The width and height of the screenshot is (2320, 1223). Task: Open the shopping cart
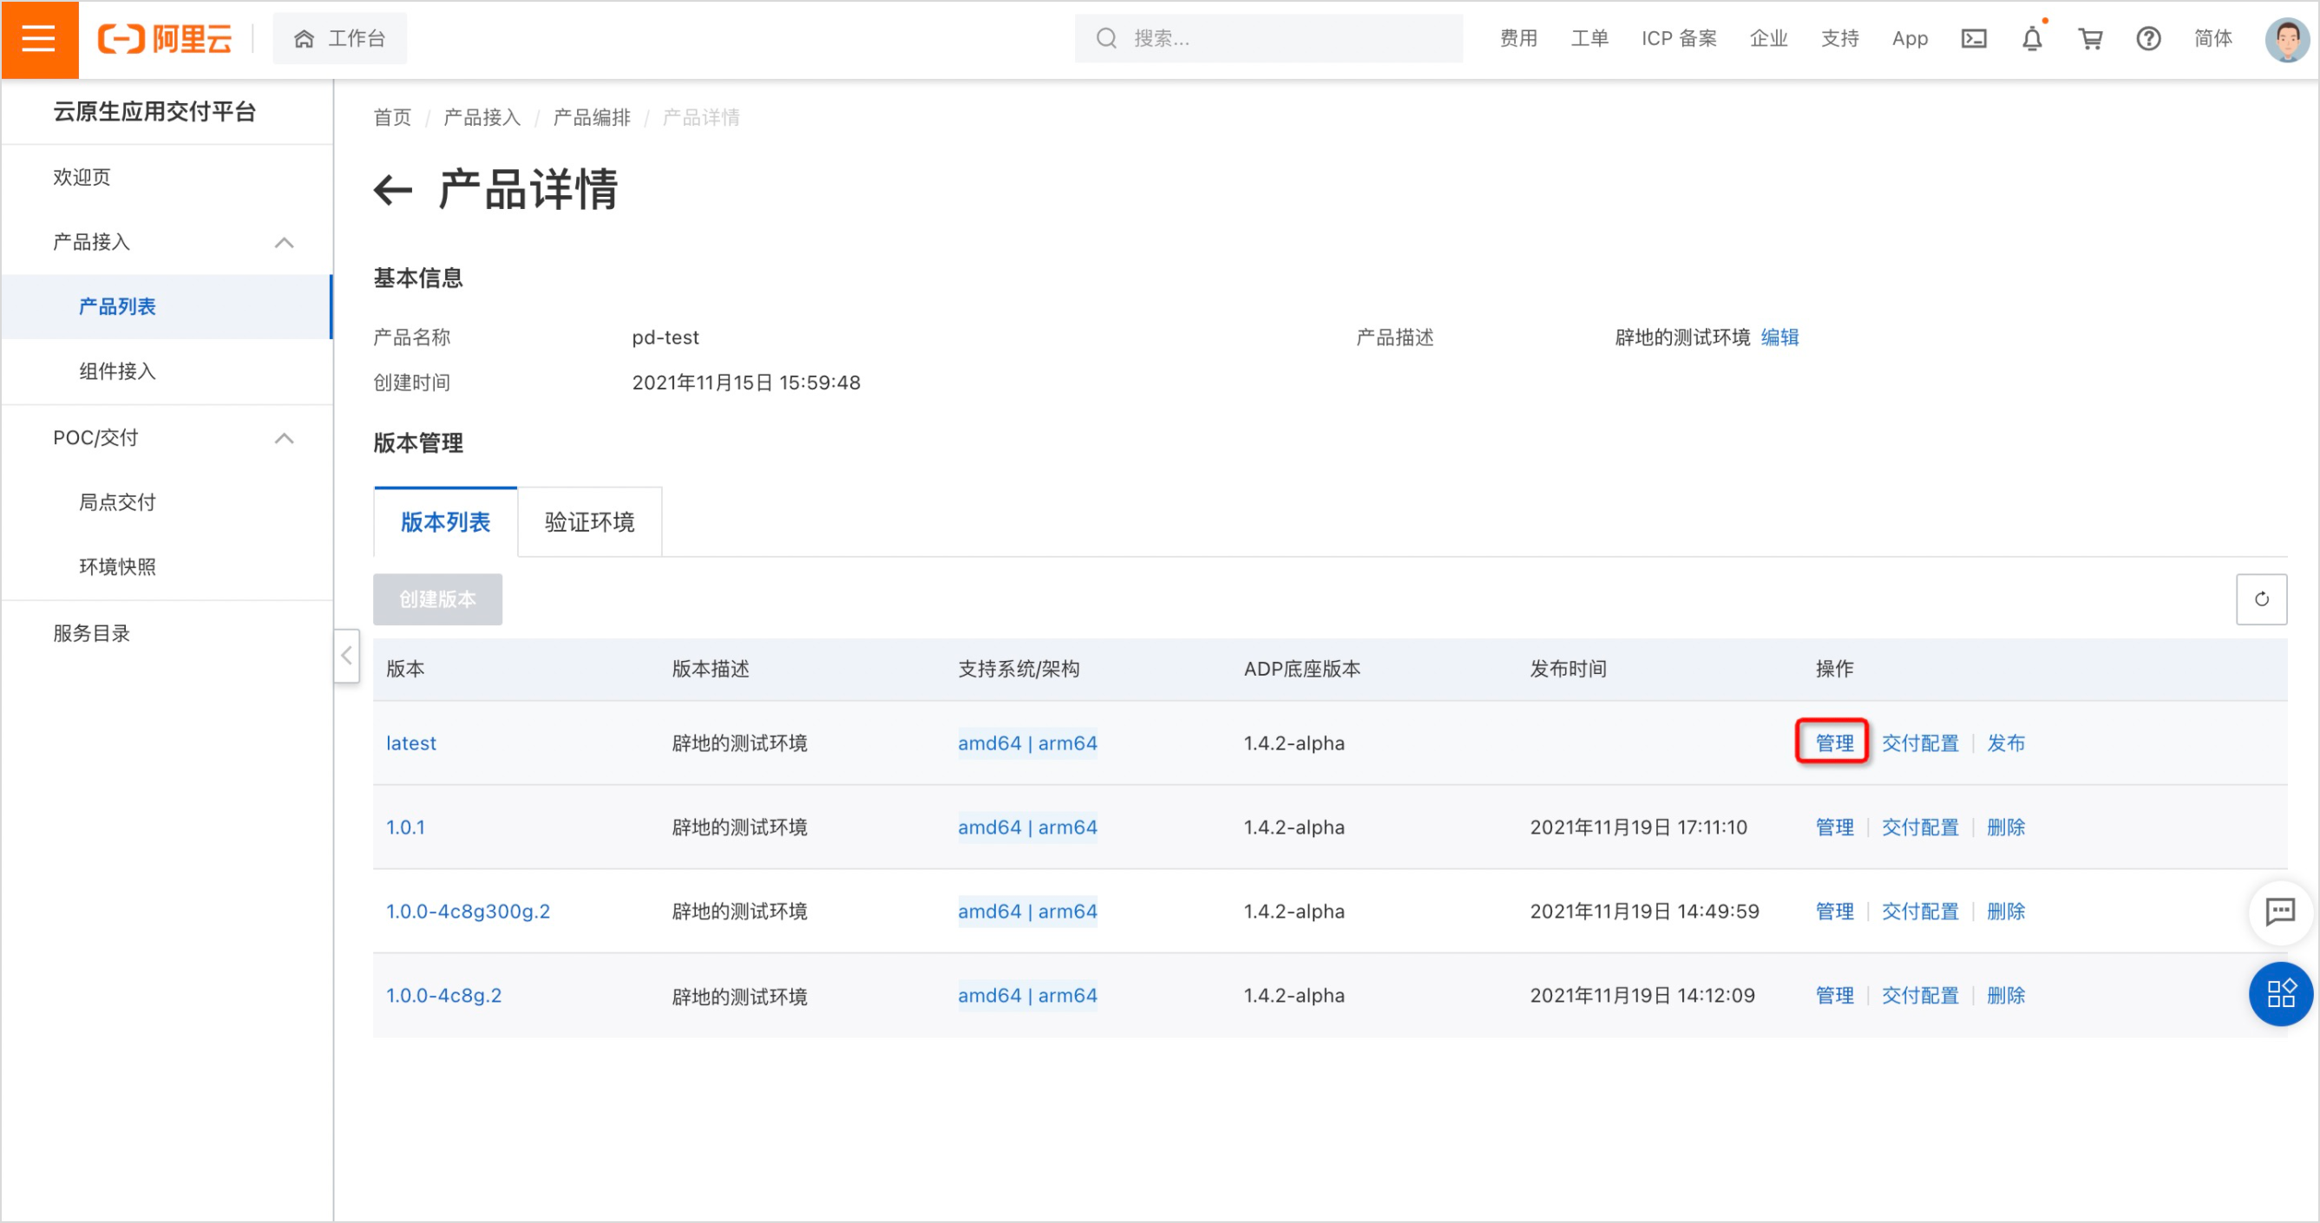pos(2089,39)
